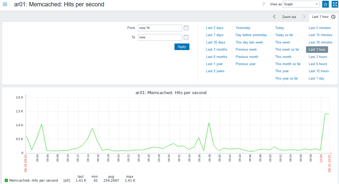
Task: Select Last 15 minutes range
Action: click(x=320, y=35)
